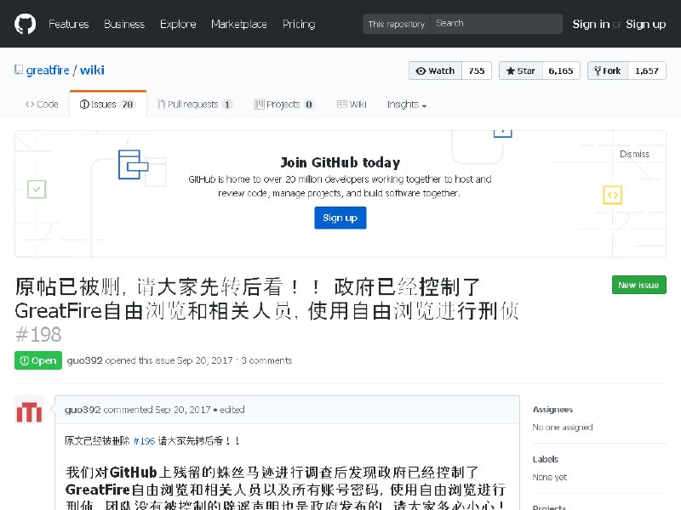Click 'This repository' search scope label

tap(397, 24)
